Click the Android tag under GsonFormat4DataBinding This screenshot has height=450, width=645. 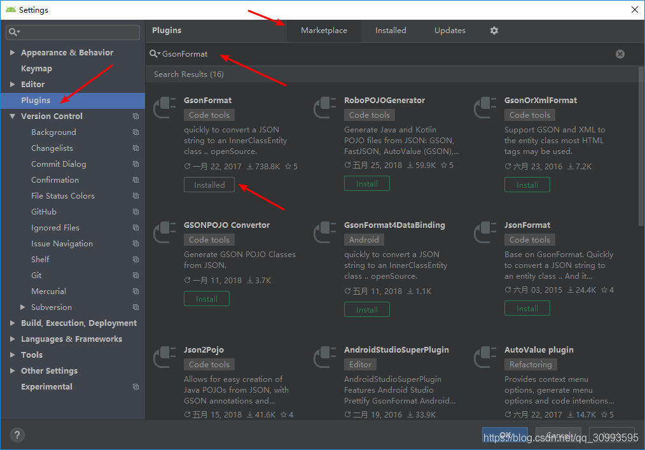tap(364, 239)
